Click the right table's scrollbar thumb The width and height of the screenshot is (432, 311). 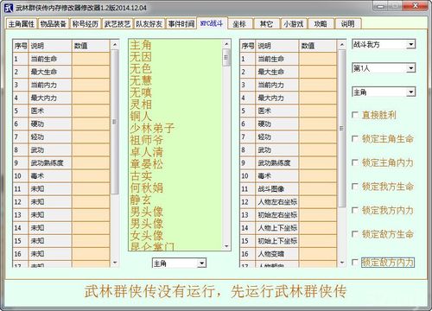[x=341, y=129]
